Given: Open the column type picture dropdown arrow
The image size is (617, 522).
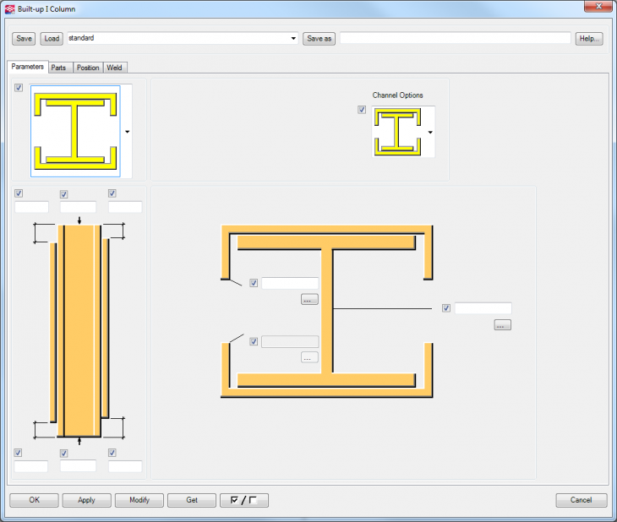Looking at the screenshot, I should (127, 132).
